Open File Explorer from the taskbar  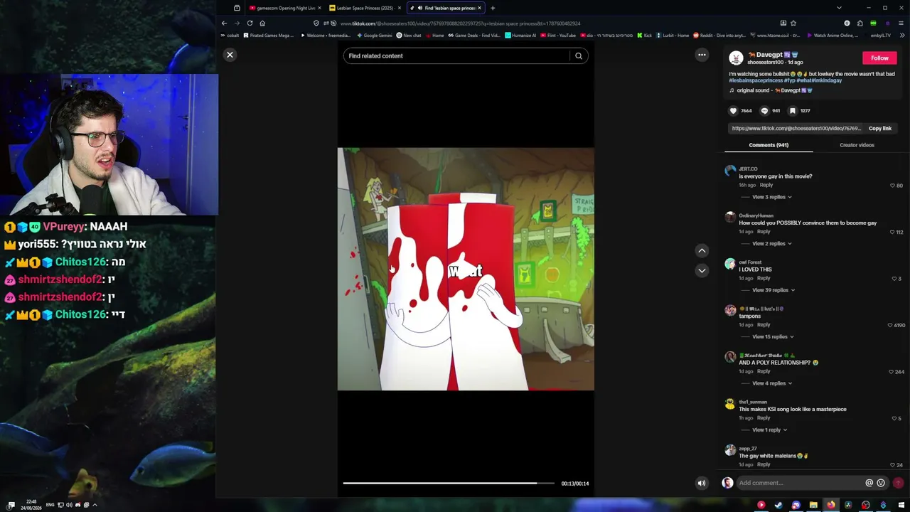pyautogui.click(x=813, y=505)
